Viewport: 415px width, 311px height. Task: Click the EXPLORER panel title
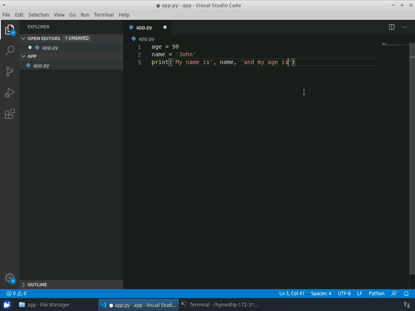click(x=39, y=27)
